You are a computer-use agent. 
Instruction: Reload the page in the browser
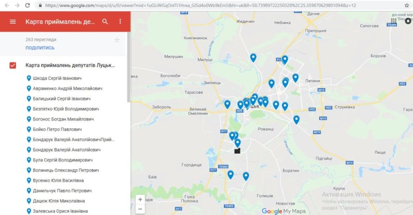coord(28,5)
